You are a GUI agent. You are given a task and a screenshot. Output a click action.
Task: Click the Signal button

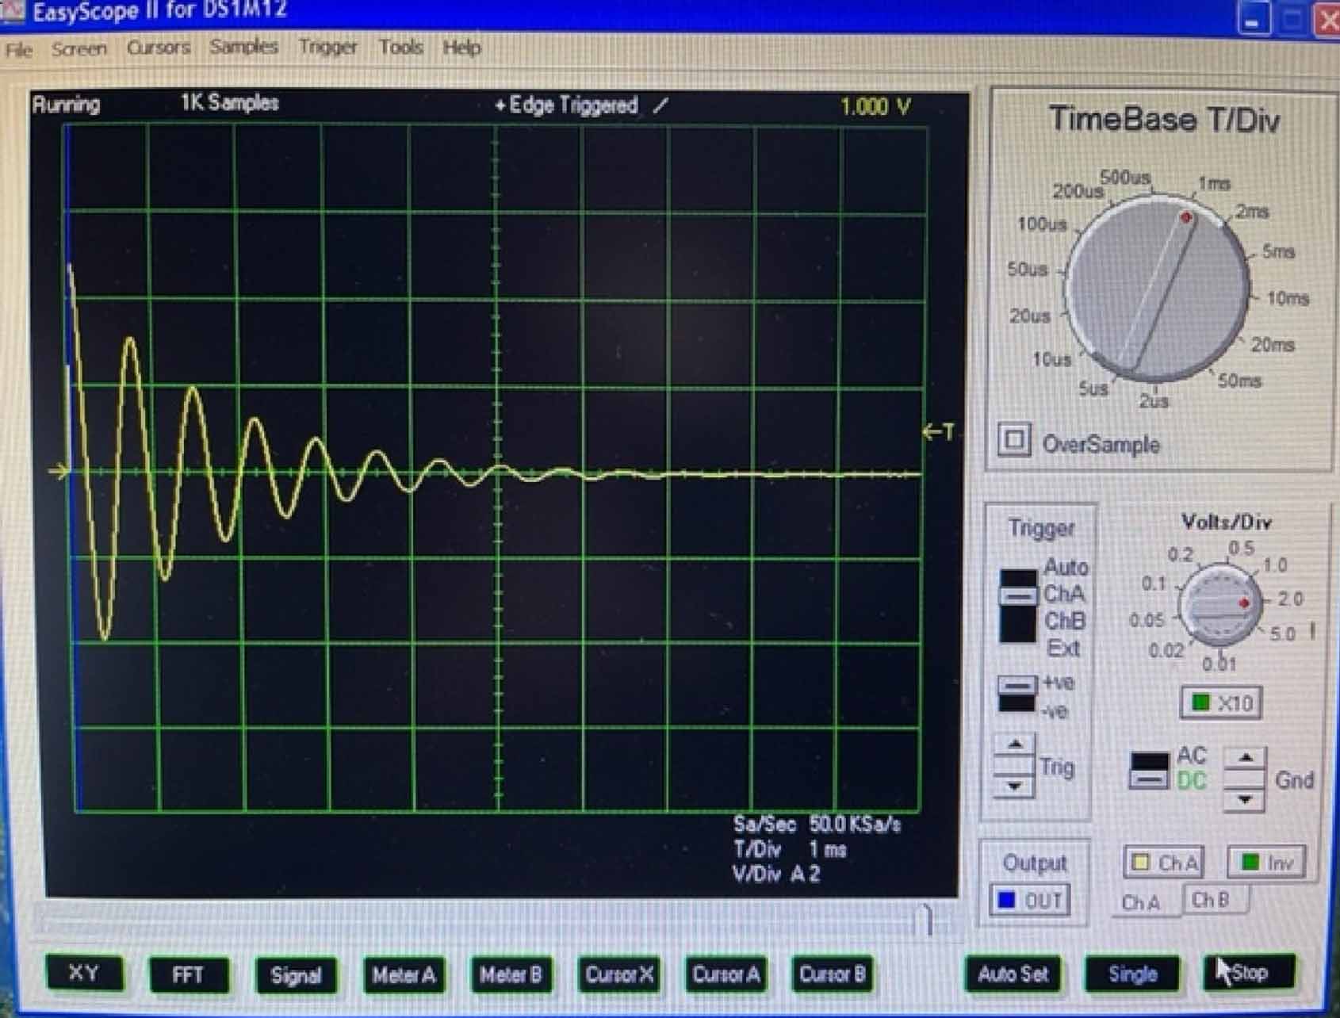[x=296, y=975]
